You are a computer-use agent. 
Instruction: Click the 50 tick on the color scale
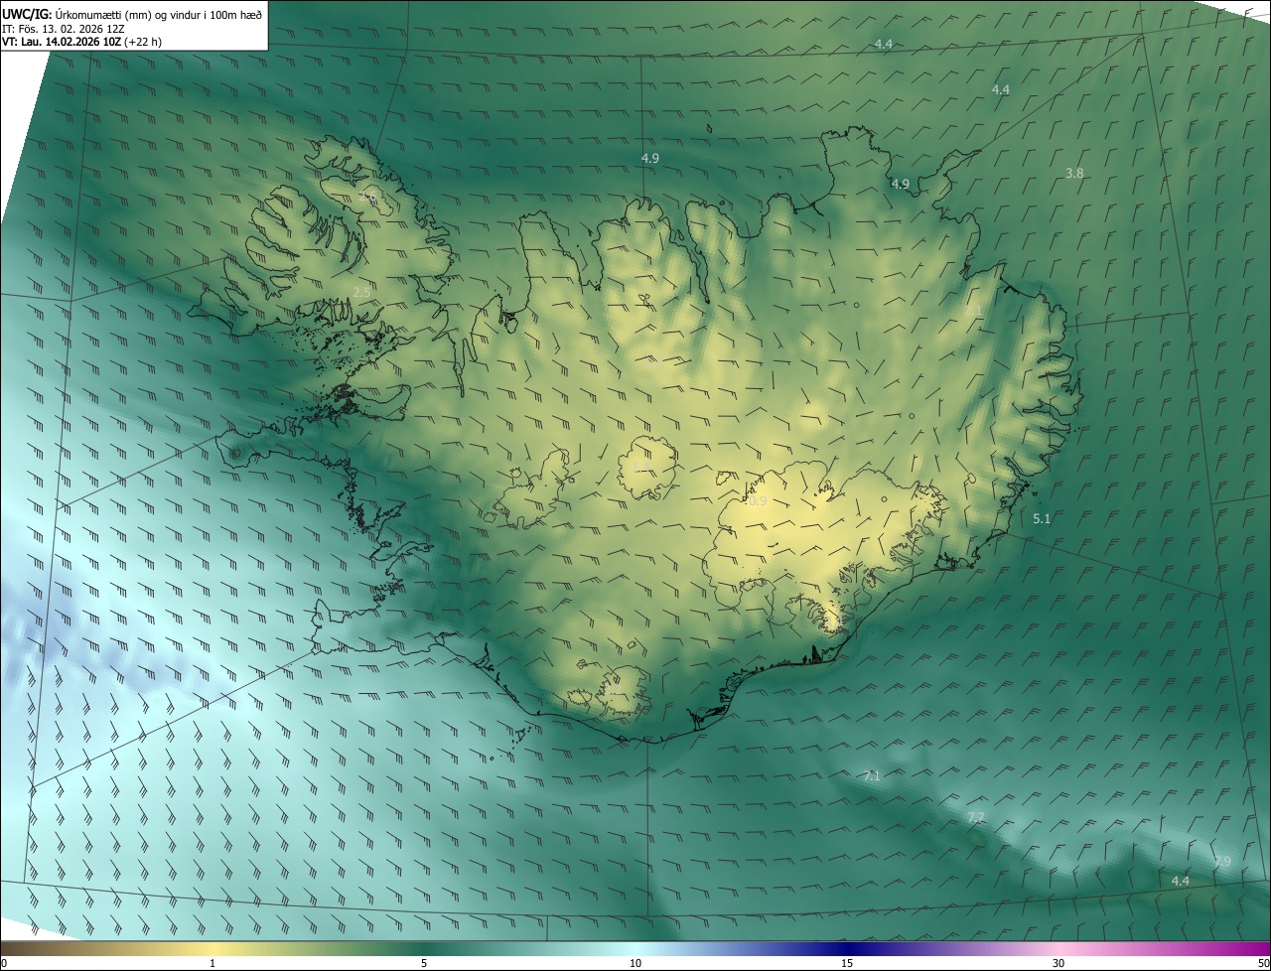click(1263, 963)
